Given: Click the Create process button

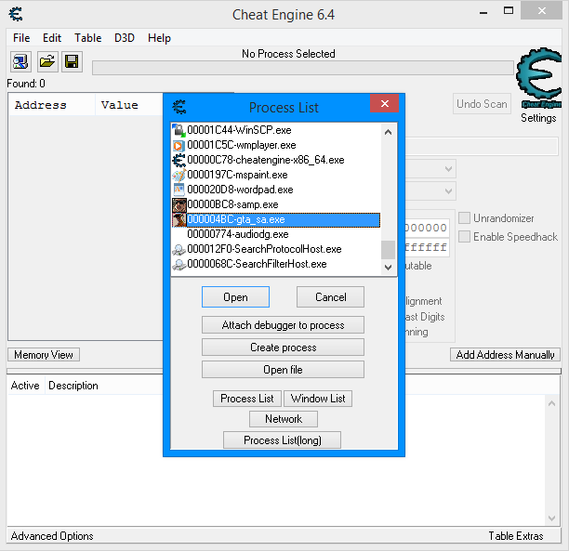Looking at the screenshot, I should (283, 348).
